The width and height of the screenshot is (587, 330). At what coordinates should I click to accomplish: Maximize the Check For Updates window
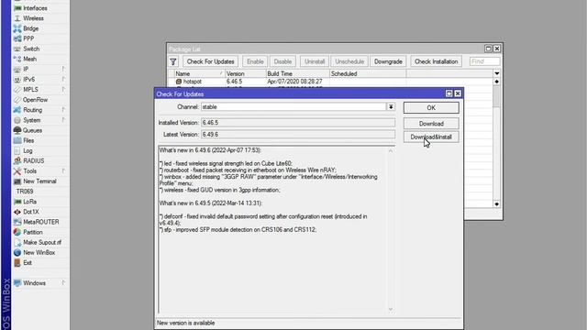click(x=449, y=93)
